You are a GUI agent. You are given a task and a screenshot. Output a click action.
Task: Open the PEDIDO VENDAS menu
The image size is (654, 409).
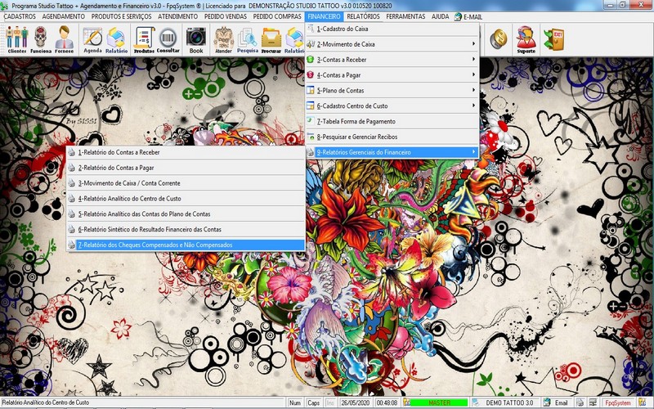(x=226, y=16)
